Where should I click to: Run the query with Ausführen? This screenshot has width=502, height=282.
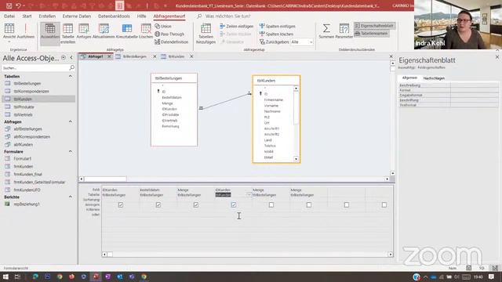pyautogui.click(x=26, y=31)
